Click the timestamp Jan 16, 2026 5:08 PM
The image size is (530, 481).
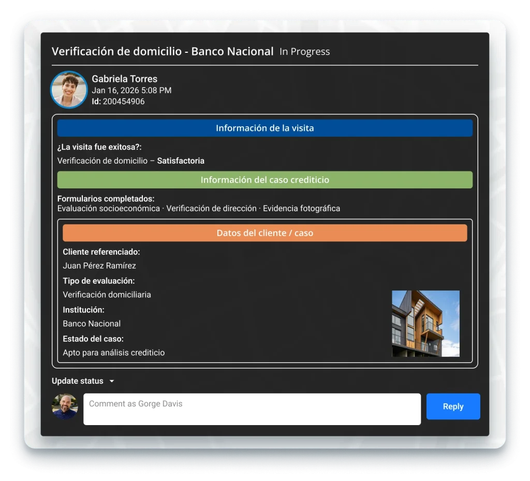[131, 90]
